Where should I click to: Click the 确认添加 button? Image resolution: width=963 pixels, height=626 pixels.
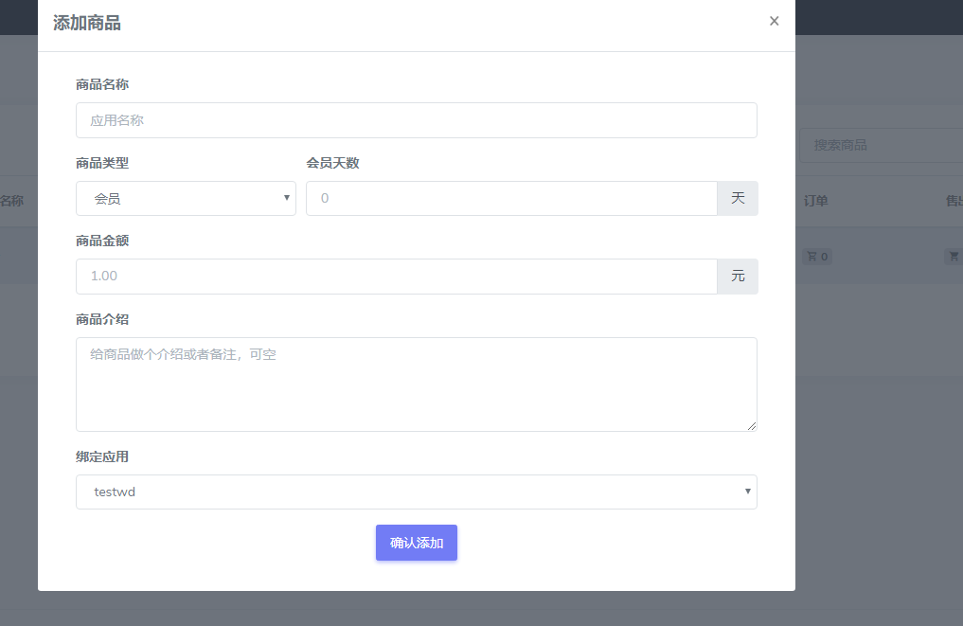pos(417,543)
